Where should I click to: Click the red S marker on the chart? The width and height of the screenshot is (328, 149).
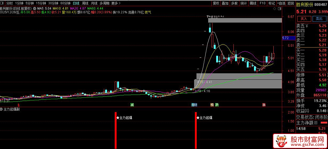[19, 105]
